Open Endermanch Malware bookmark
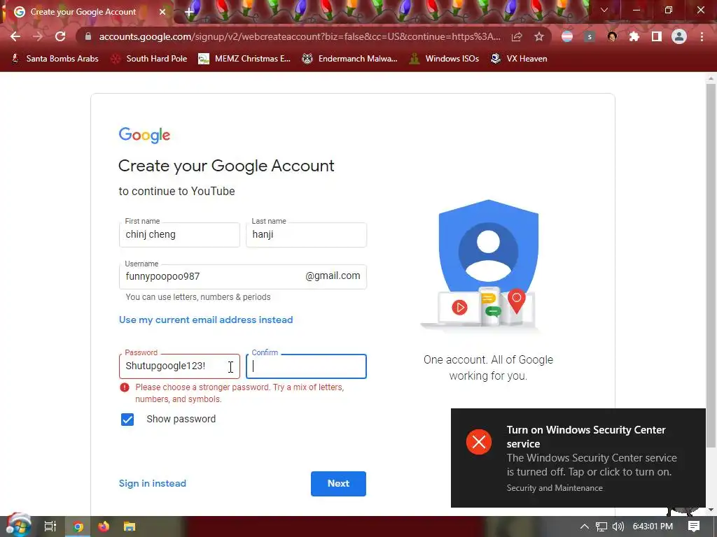 [350, 59]
